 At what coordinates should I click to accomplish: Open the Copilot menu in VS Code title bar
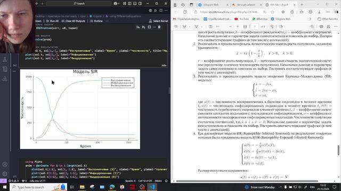(117, 4)
